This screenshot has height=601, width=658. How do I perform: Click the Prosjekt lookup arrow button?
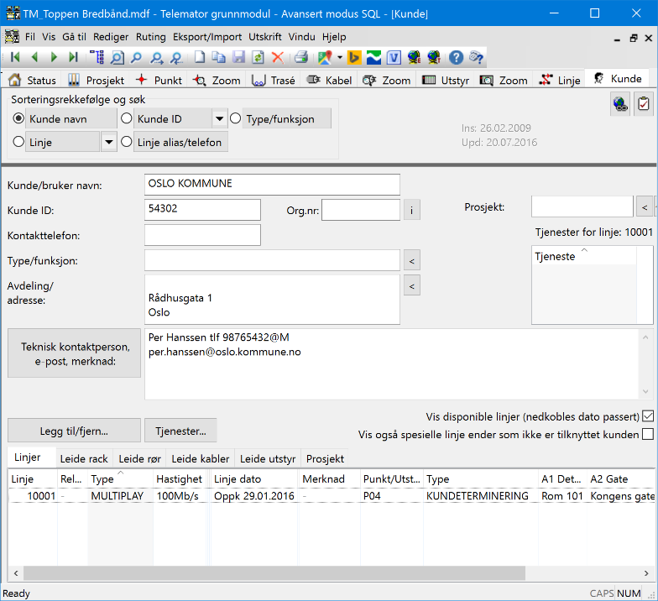[x=645, y=206]
